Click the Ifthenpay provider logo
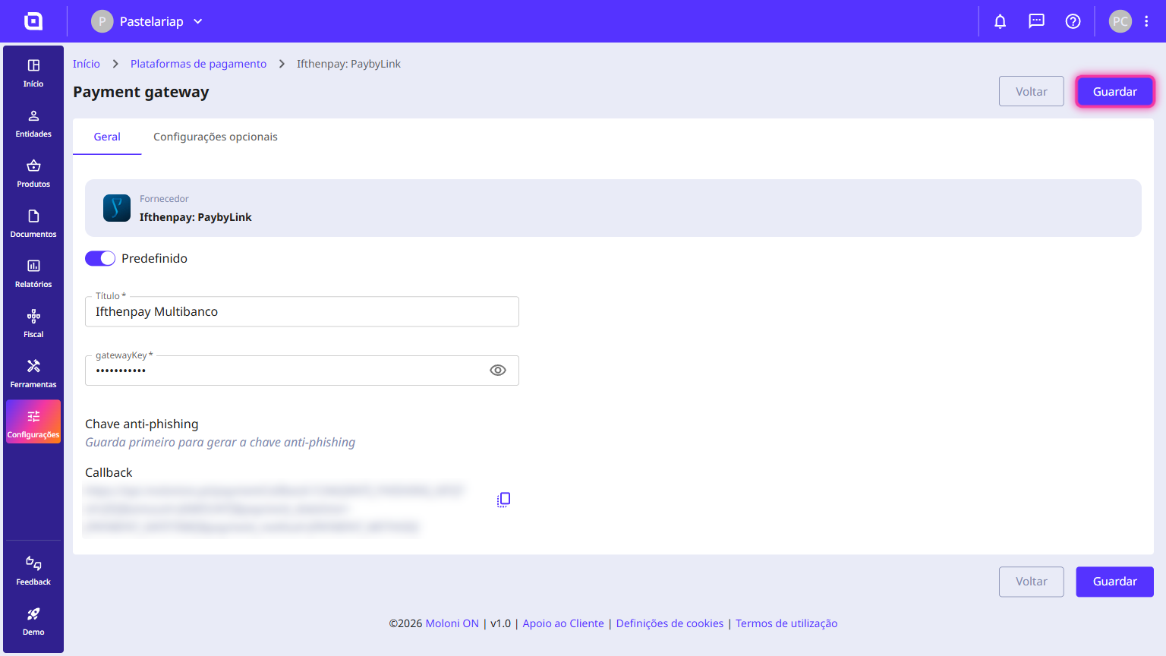The height and width of the screenshot is (656, 1166). [117, 208]
